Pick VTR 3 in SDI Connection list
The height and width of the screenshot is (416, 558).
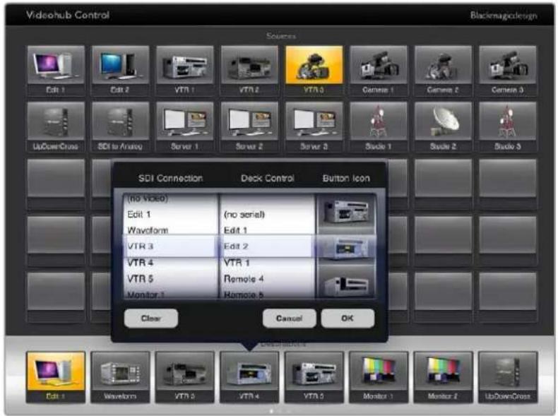point(170,246)
